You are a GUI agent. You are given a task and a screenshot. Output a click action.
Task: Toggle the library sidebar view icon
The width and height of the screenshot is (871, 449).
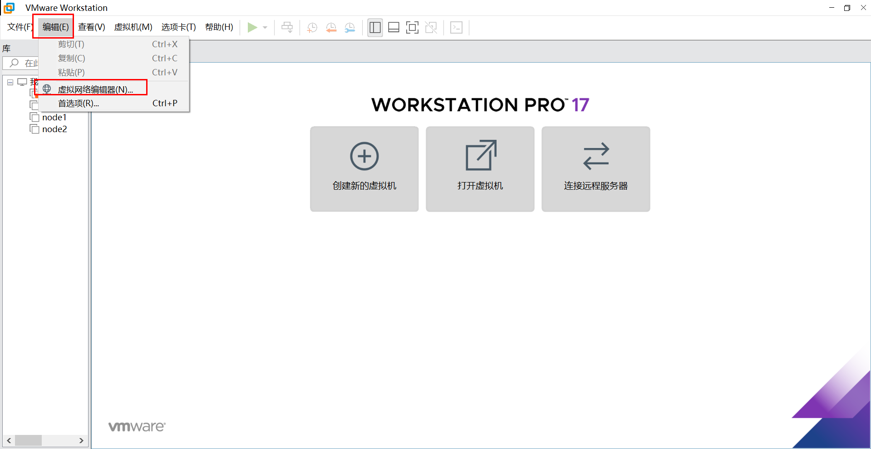375,27
